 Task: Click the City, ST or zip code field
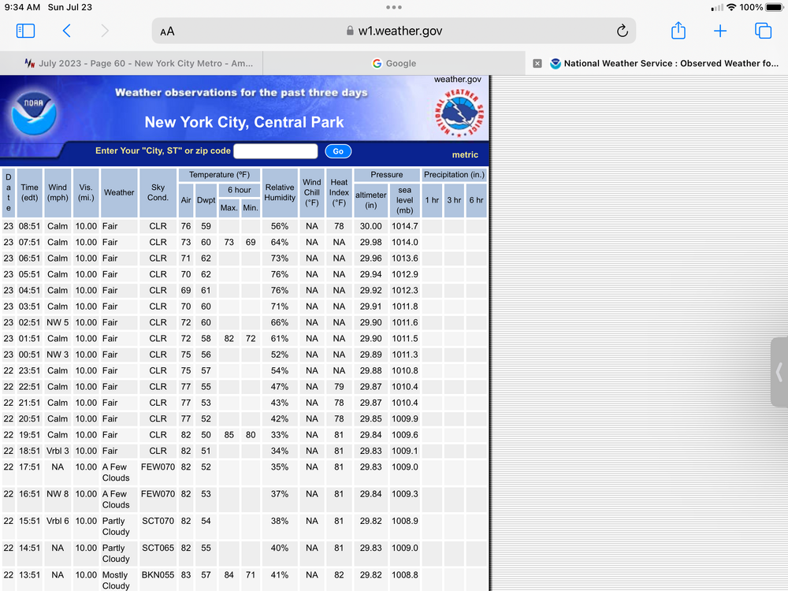[x=275, y=151]
